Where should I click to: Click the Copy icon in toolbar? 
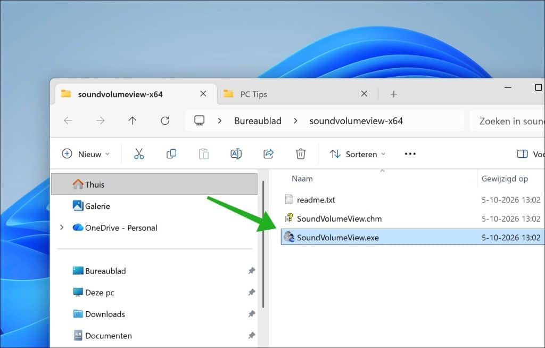click(x=171, y=154)
